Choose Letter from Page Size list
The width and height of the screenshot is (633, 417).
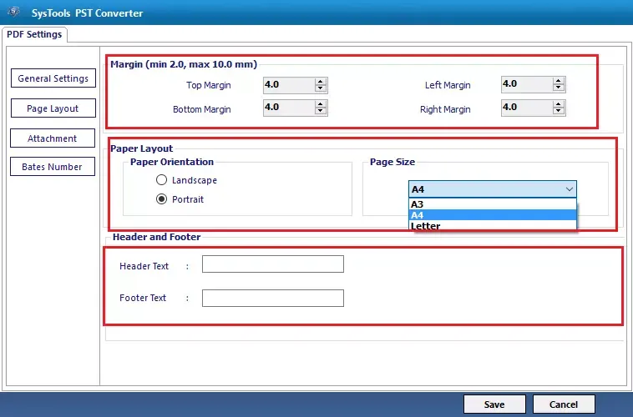(493, 226)
